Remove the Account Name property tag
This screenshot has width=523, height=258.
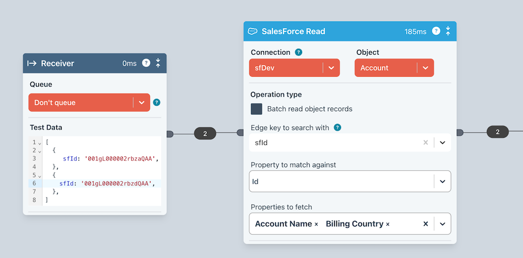pyautogui.click(x=316, y=224)
